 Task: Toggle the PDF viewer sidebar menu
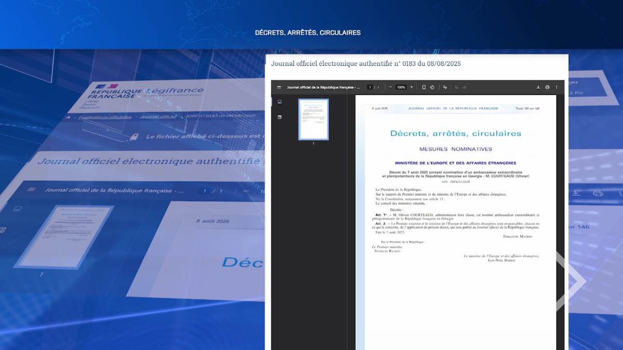pyautogui.click(x=279, y=87)
